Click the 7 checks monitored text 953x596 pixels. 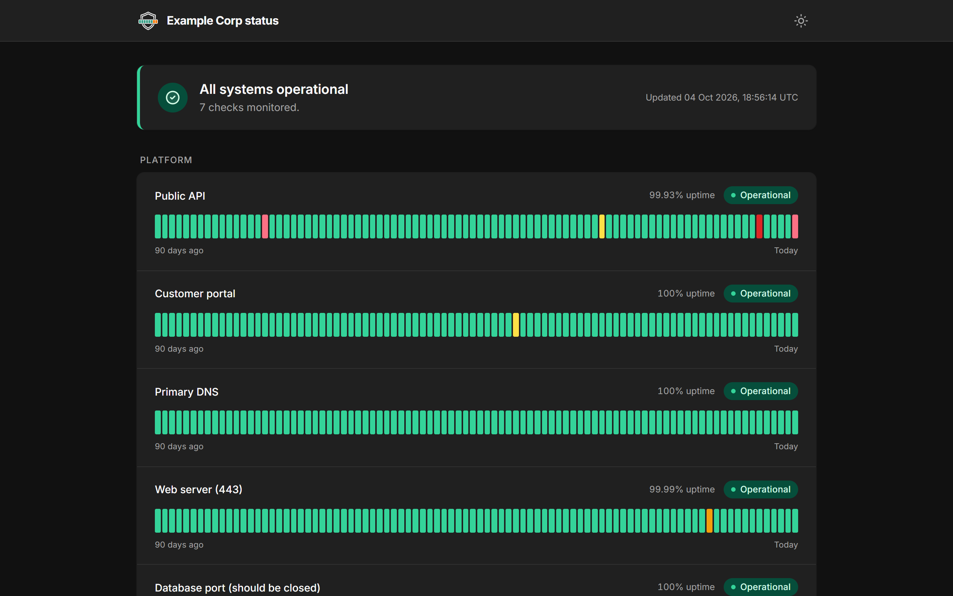pos(249,107)
